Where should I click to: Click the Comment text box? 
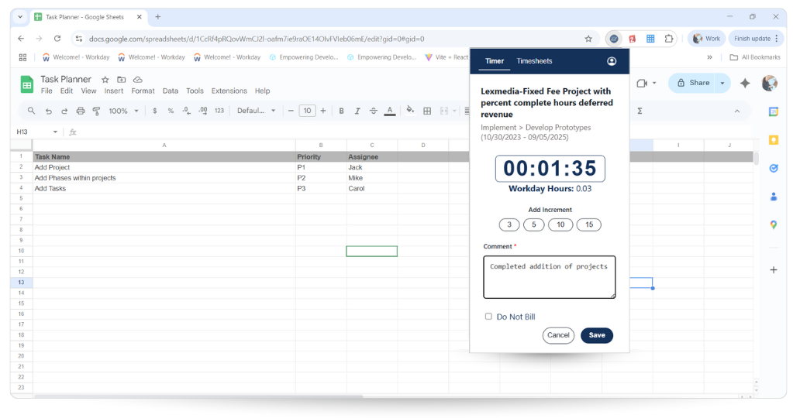click(550, 277)
